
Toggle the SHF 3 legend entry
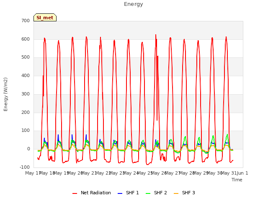[x=184, y=193]
